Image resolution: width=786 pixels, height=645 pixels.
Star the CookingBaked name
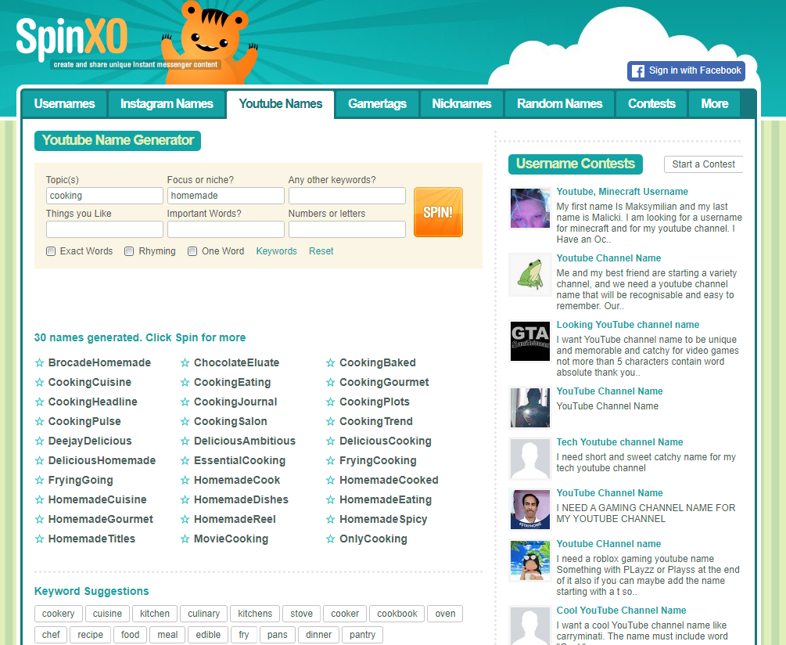330,362
